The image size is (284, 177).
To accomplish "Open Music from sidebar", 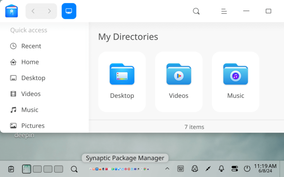I will pyautogui.click(x=30, y=110).
